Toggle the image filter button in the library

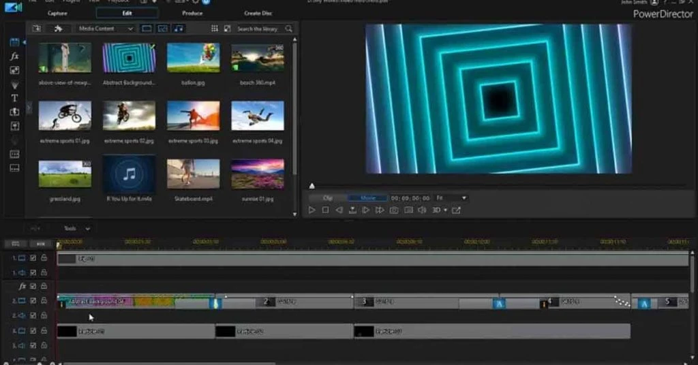tap(163, 29)
